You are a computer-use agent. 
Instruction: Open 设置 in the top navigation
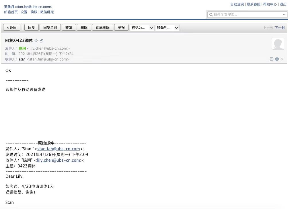tap(24, 12)
